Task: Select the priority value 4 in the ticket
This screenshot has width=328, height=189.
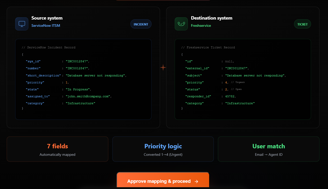Action: tap(226, 82)
